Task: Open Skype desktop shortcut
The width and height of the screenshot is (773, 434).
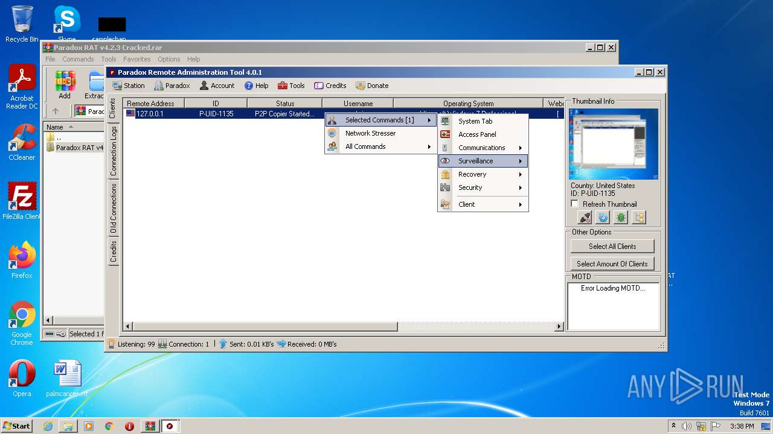Action: click(x=67, y=24)
